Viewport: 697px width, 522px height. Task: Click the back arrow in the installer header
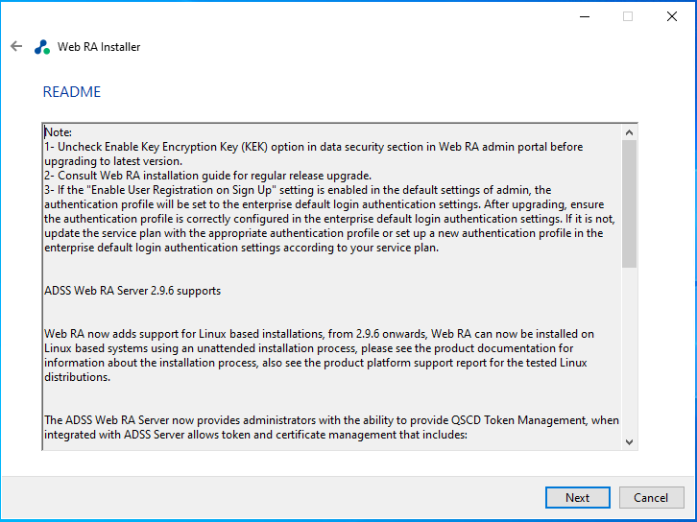16,46
